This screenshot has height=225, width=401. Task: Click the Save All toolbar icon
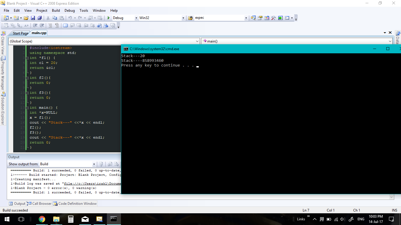(x=39, y=18)
